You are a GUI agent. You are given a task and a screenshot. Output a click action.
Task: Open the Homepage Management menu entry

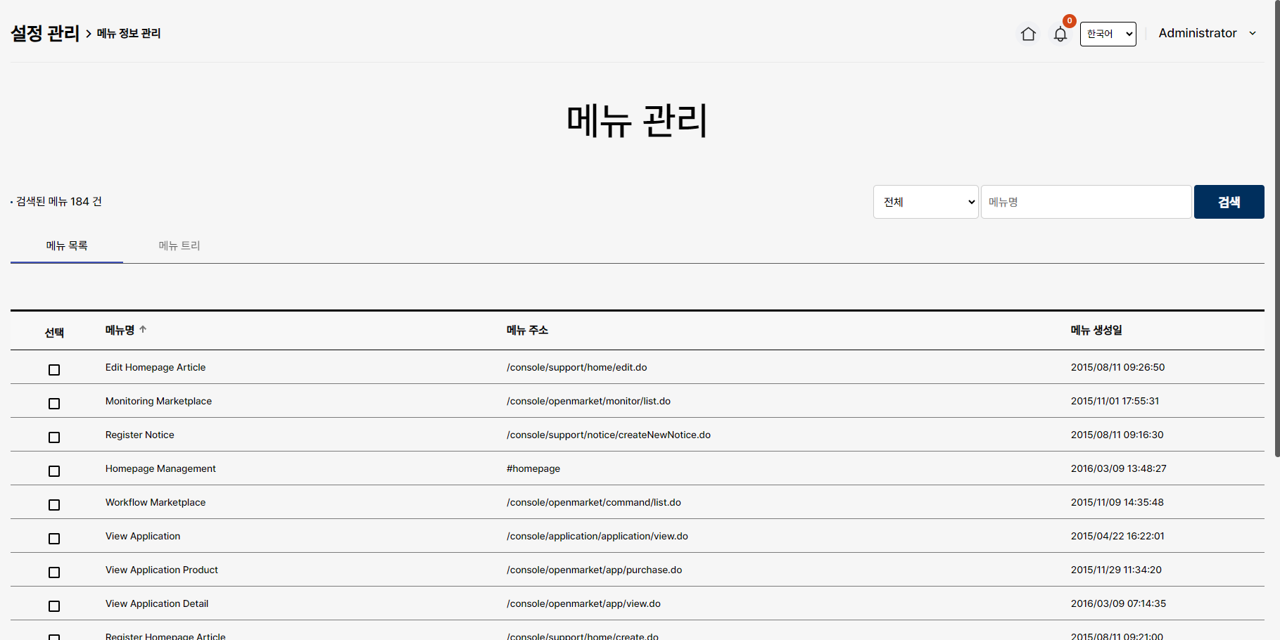[x=160, y=468]
